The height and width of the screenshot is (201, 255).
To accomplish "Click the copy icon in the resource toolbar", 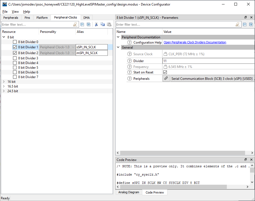I will pos(103,25).
